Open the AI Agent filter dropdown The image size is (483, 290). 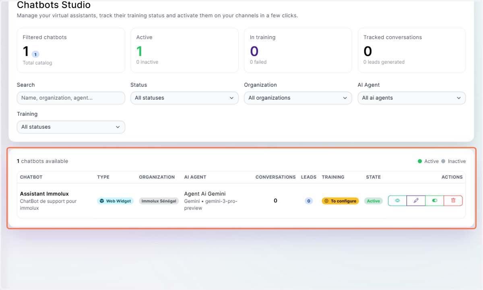411,98
